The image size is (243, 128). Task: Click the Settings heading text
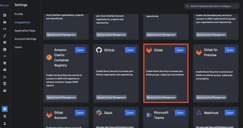(x=21, y=5)
